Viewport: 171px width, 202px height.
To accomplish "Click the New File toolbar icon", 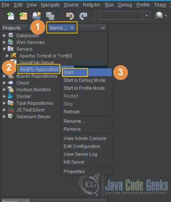I will (10, 16).
